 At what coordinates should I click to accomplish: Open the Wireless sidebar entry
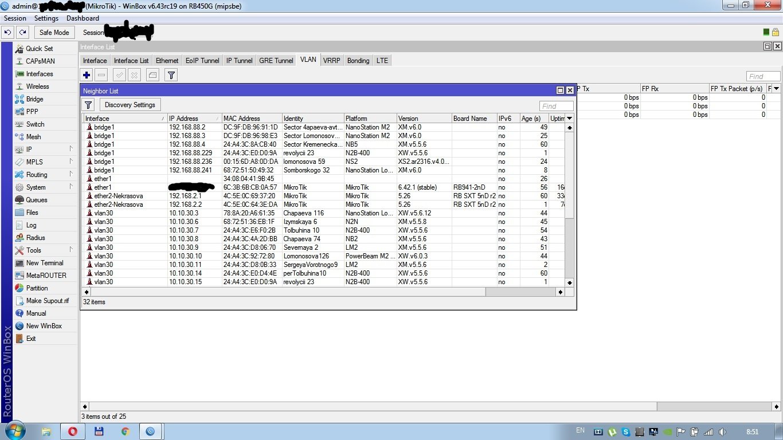(x=37, y=87)
